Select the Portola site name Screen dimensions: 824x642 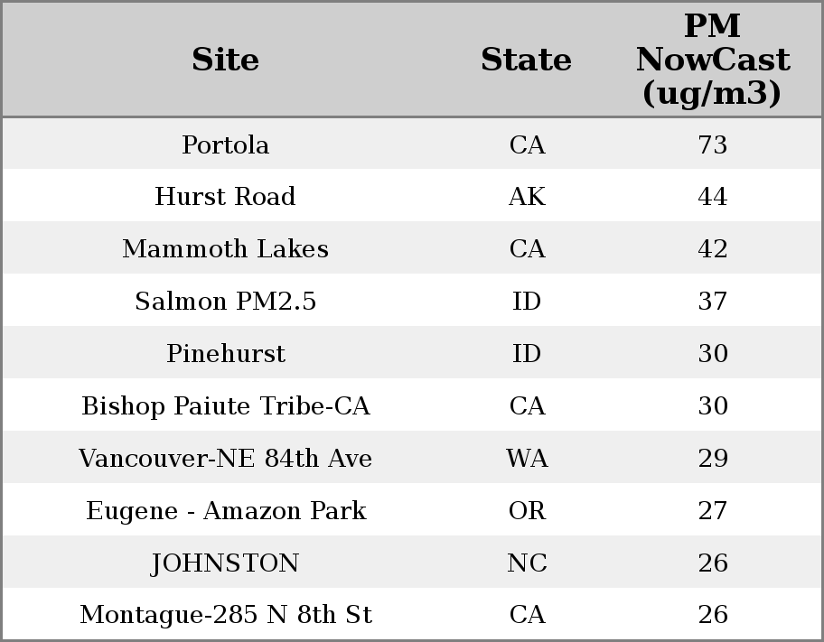pos(225,144)
